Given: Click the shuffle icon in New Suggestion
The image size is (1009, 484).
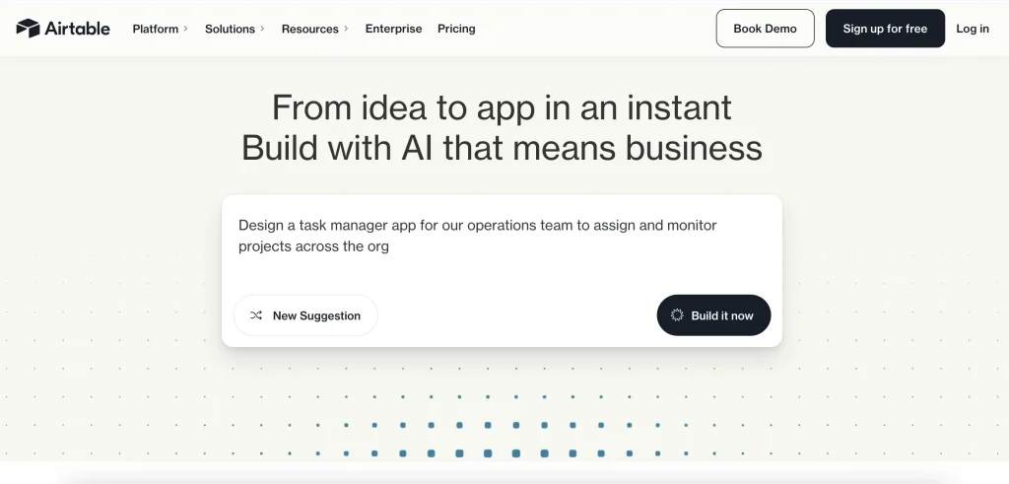Looking at the screenshot, I should pos(256,315).
